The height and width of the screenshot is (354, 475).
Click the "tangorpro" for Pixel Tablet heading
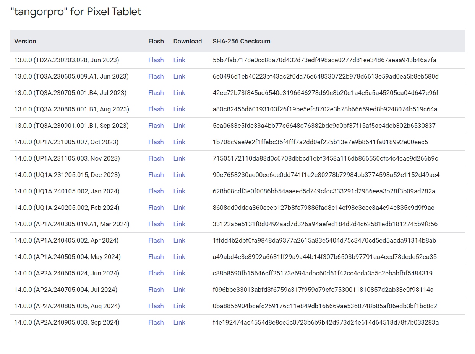76,12
